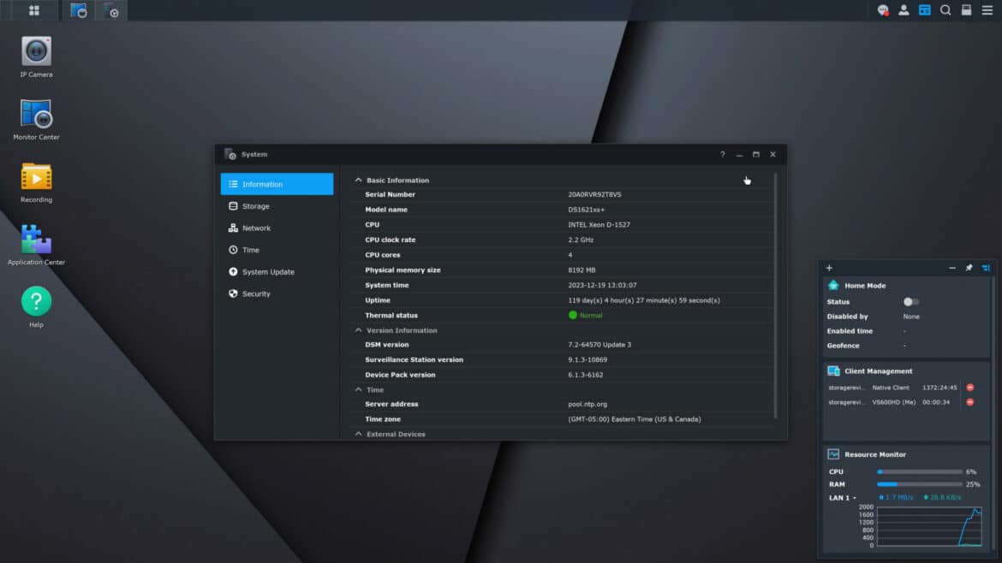Open the search icon in top bar

pyautogui.click(x=945, y=10)
